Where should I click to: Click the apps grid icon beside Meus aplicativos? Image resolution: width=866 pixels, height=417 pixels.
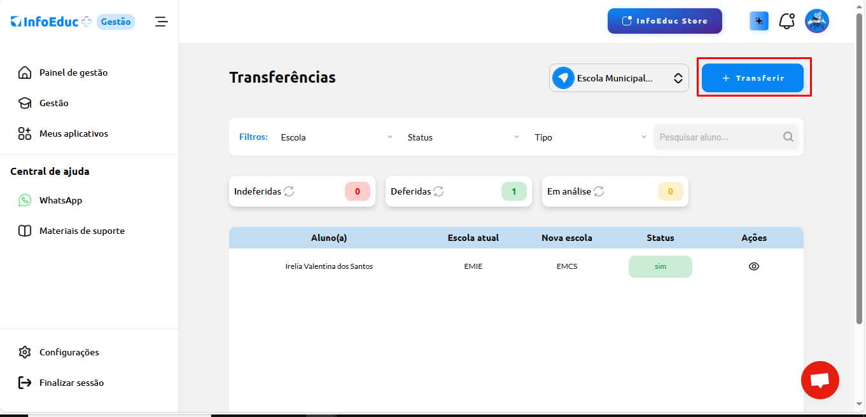pyautogui.click(x=25, y=133)
